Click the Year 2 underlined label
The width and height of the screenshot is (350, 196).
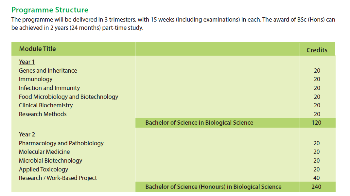27,134
